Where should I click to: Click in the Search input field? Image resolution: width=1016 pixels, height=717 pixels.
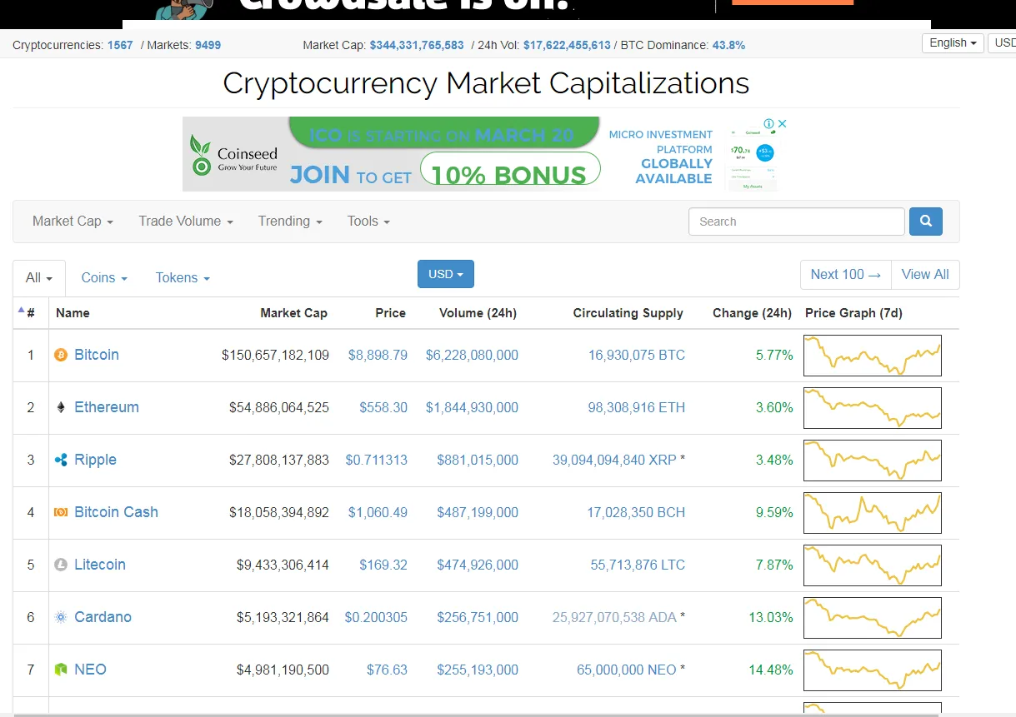coord(797,222)
